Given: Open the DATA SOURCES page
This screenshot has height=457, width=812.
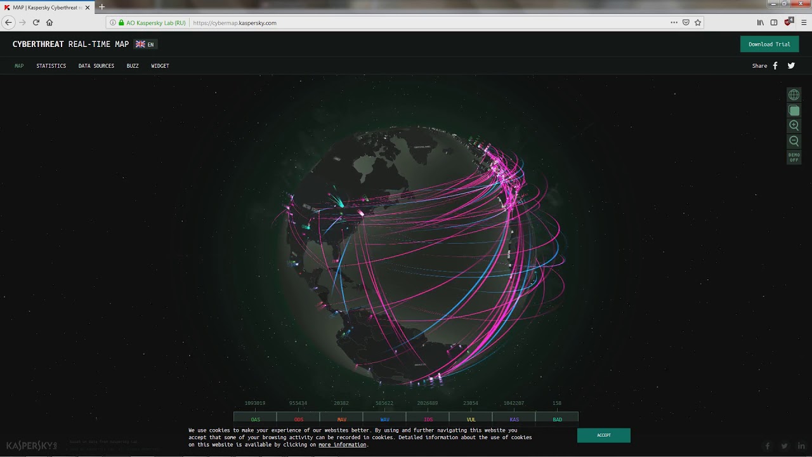Looking at the screenshot, I should [x=96, y=66].
